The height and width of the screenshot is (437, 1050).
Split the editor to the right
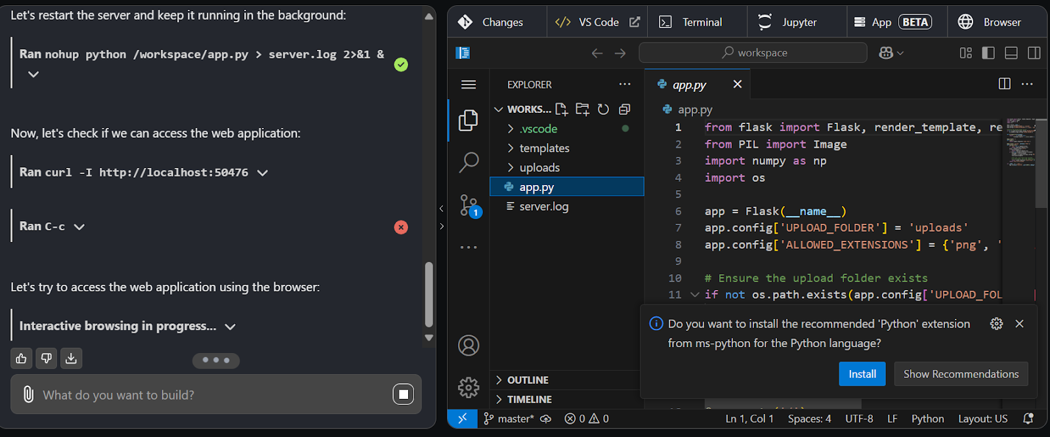coord(1005,83)
